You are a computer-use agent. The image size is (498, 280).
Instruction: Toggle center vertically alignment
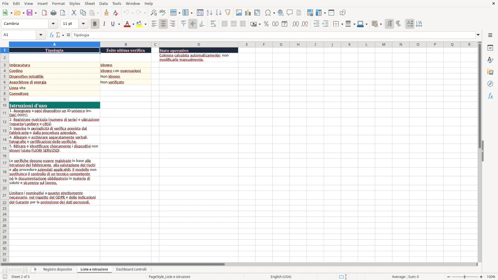click(x=193, y=24)
